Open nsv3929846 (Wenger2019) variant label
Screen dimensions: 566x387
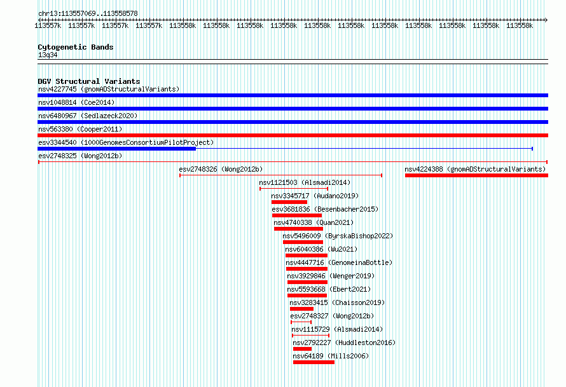pyautogui.click(x=331, y=276)
